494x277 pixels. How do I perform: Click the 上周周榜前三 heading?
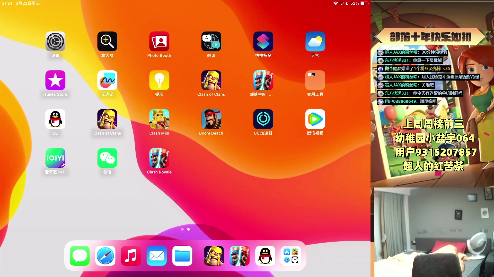433,124
